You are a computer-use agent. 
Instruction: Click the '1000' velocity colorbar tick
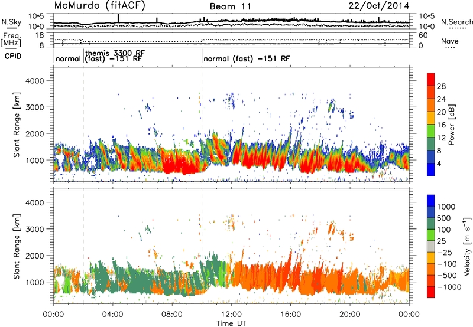pyautogui.click(x=446, y=207)
